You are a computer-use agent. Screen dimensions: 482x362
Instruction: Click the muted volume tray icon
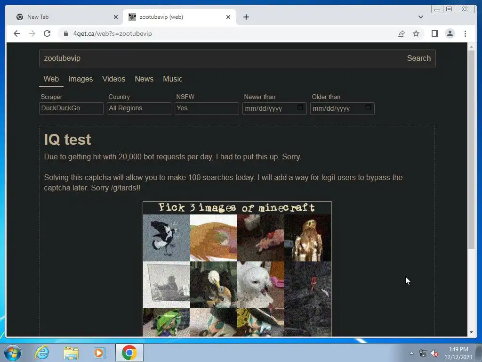point(434,354)
